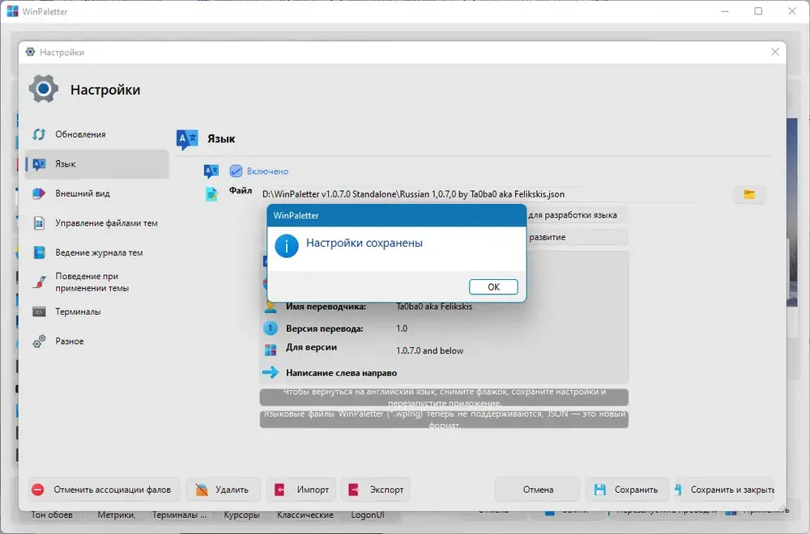Click the Отмена button
Viewport: 810px width, 534px height.
click(x=537, y=489)
